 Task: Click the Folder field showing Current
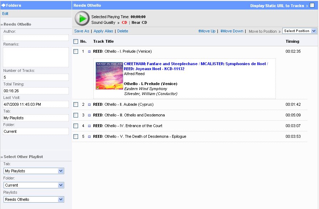36,131
